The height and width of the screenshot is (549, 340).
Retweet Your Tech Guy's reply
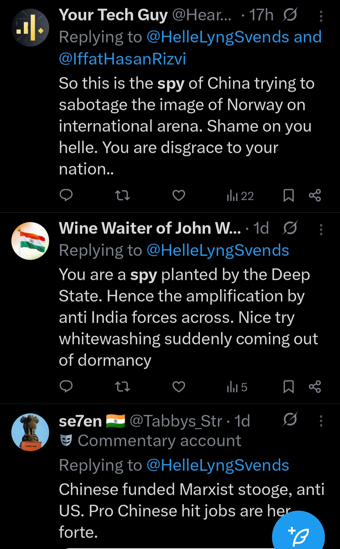pos(122,195)
